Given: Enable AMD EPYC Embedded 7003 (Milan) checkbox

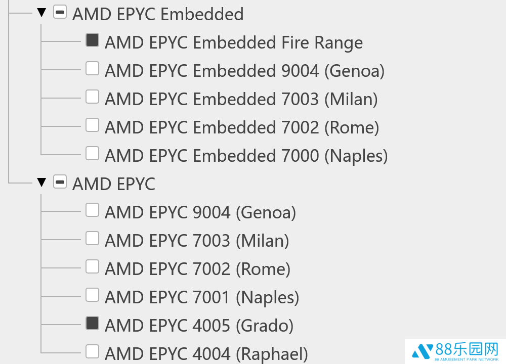Looking at the screenshot, I should tap(92, 97).
